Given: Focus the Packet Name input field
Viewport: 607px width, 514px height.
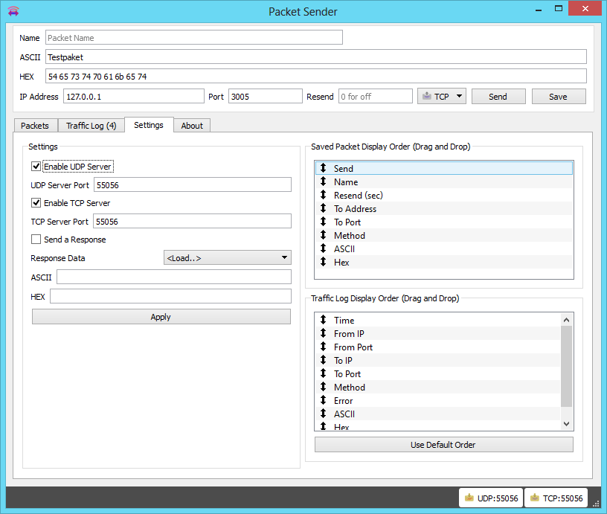Looking at the screenshot, I should 194,37.
